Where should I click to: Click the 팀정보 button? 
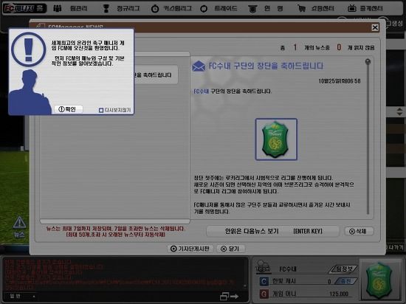click(x=343, y=269)
